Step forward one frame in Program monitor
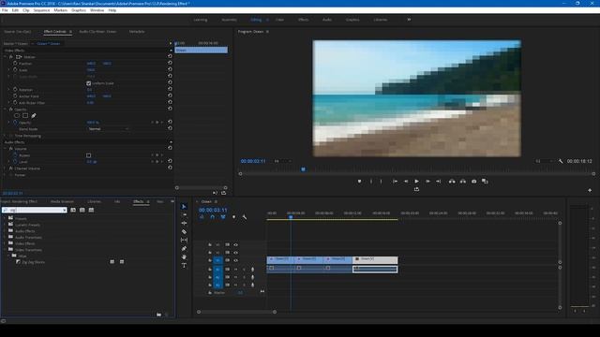The width and height of the screenshot is (600, 337). (x=427, y=182)
